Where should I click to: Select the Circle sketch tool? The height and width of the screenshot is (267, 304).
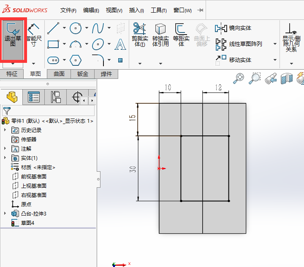76,28
